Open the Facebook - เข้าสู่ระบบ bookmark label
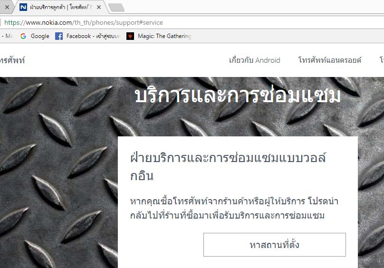The width and height of the screenshot is (384, 268). click(x=93, y=36)
